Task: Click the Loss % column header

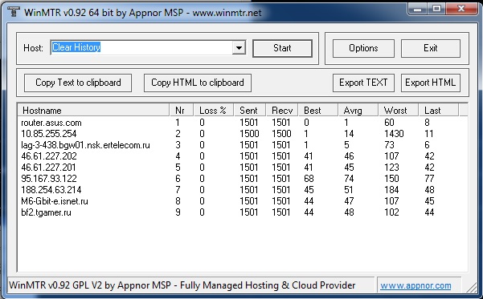Action: pyautogui.click(x=214, y=111)
